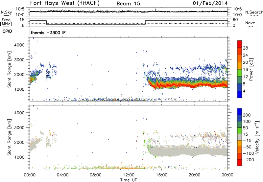Viewport: 263px width, 182px height.
Task: Click the left '10^5' tick on the noise axis
Action: (20, 9)
